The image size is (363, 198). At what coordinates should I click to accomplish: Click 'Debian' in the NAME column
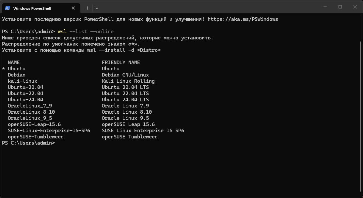pyautogui.click(x=17, y=75)
